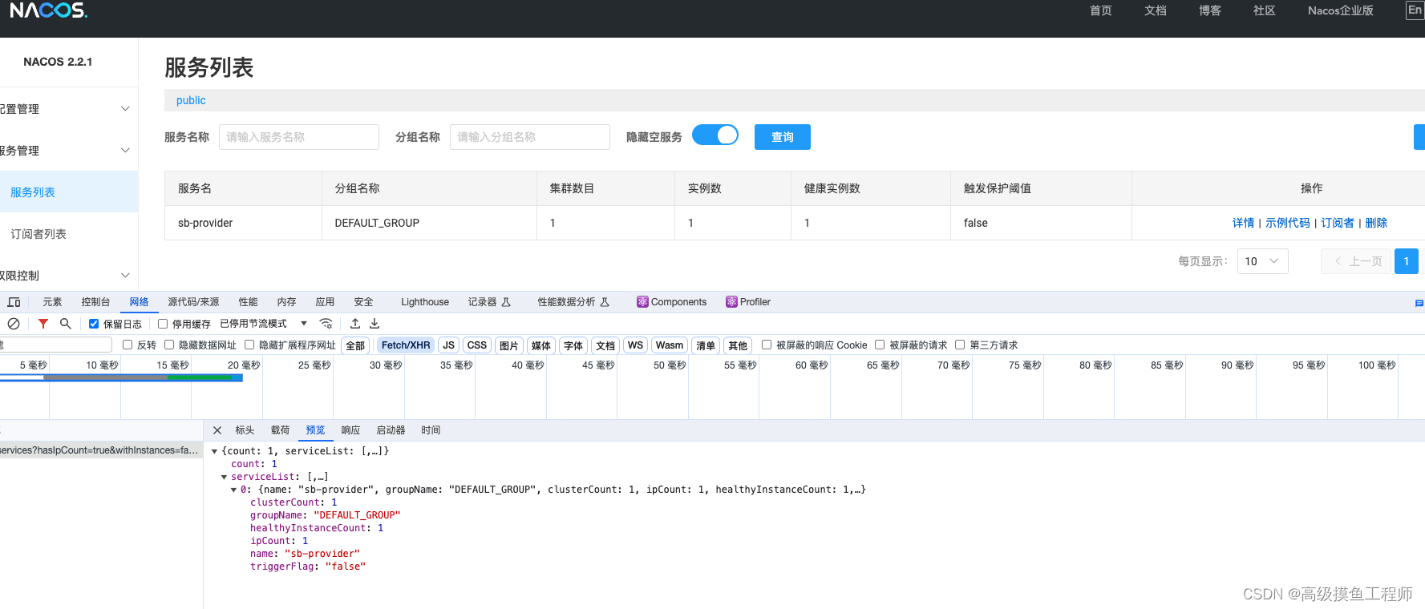Switch to the Payload (载荷) tab

pos(280,430)
